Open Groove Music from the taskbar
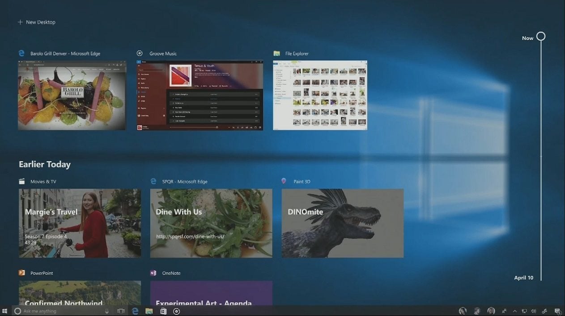Screen dimensions: 565x316 177,311
